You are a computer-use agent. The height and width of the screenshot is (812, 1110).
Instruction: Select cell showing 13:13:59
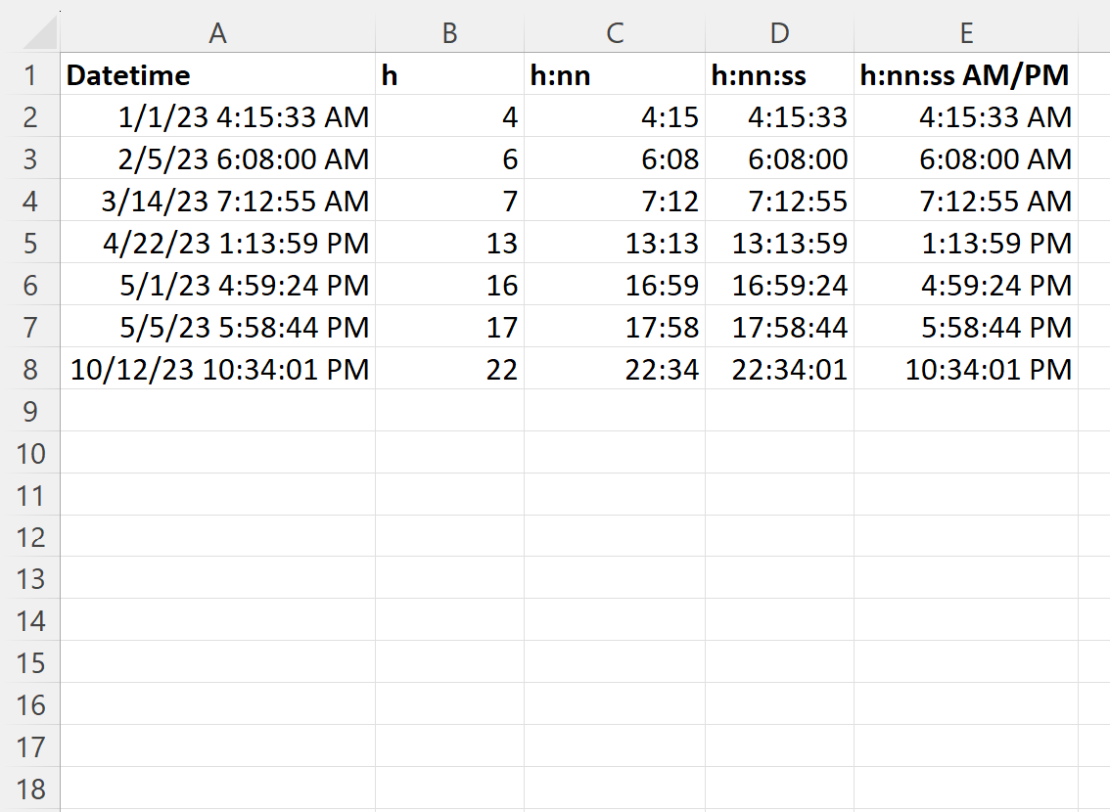[x=779, y=243]
